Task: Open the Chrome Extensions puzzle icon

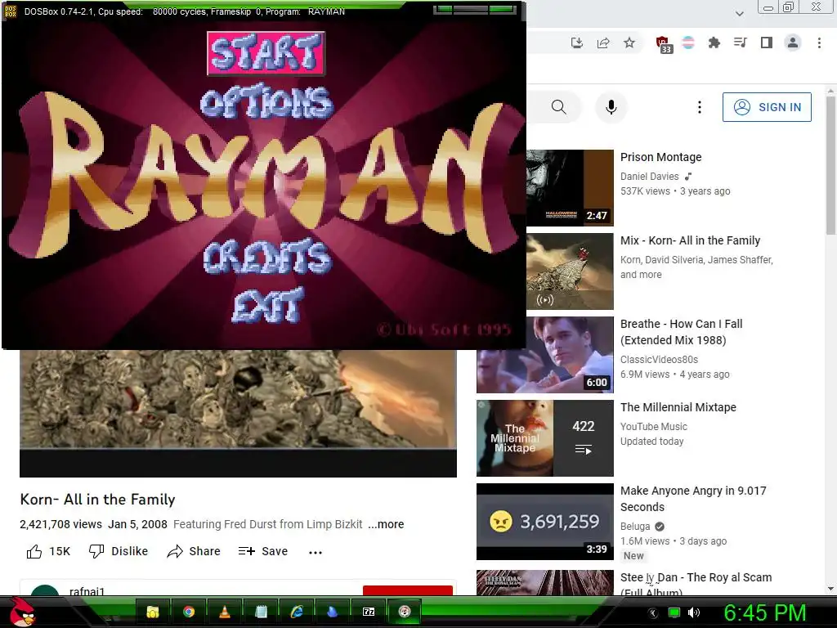Action: (x=714, y=43)
